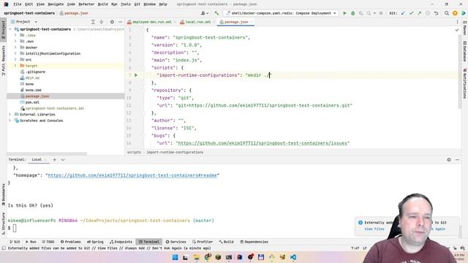Viewport: 468px width, 263px height.
Task: Select package.json editor tab
Action: (236, 22)
